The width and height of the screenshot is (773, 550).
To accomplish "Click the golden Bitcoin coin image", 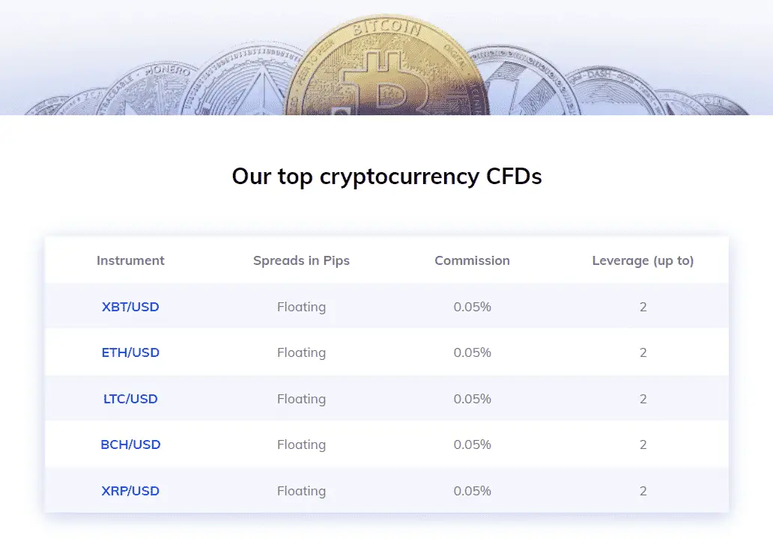I will [x=387, y=67].
